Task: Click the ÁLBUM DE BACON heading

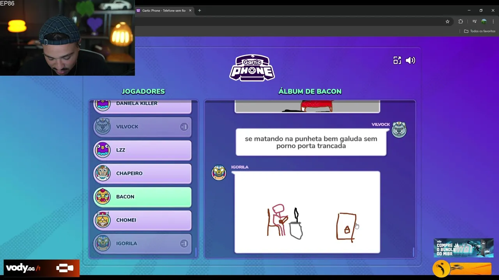Action: coord(310,91)
